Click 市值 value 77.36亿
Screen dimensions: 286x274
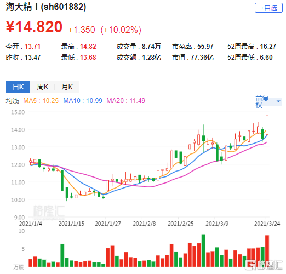coord(202,58)
